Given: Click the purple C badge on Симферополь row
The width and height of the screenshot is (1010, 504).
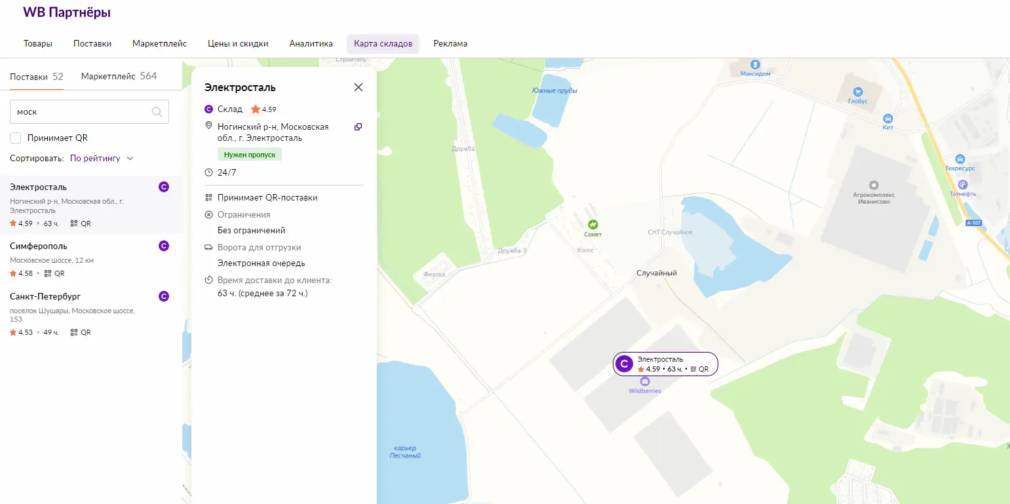Looking at the screenshot, I should 164,246.
